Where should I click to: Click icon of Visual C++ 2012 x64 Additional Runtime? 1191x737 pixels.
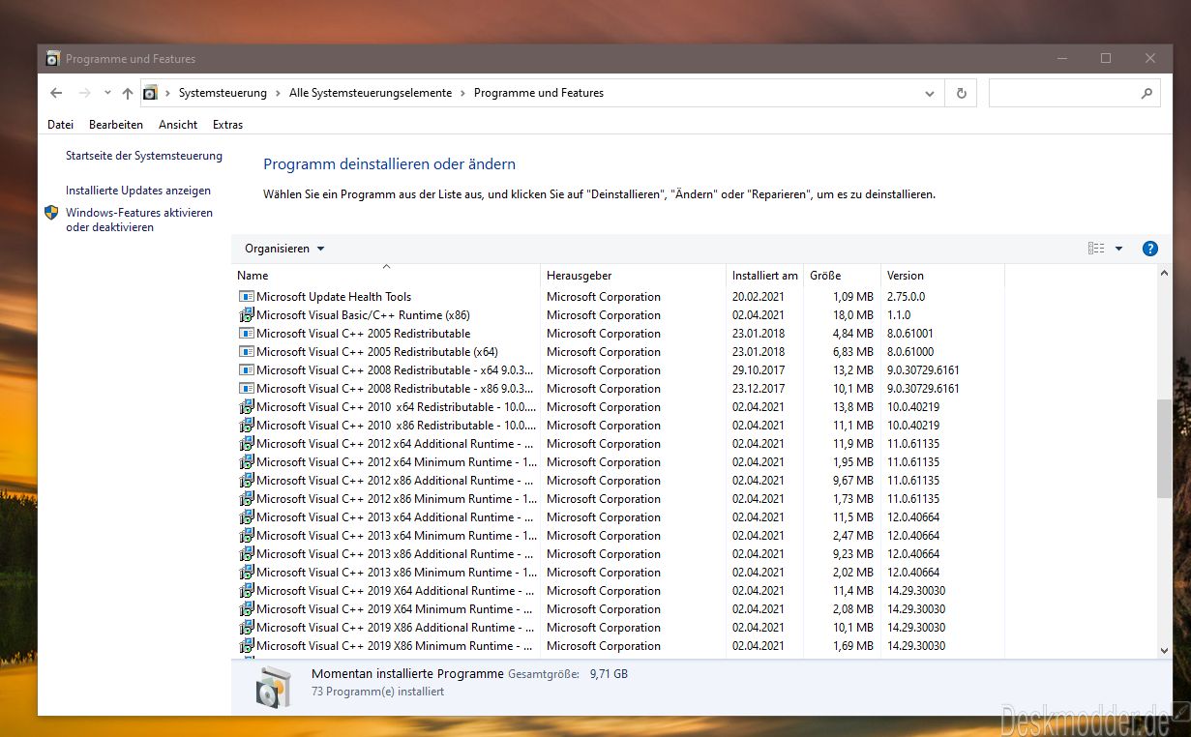point(246,444)
